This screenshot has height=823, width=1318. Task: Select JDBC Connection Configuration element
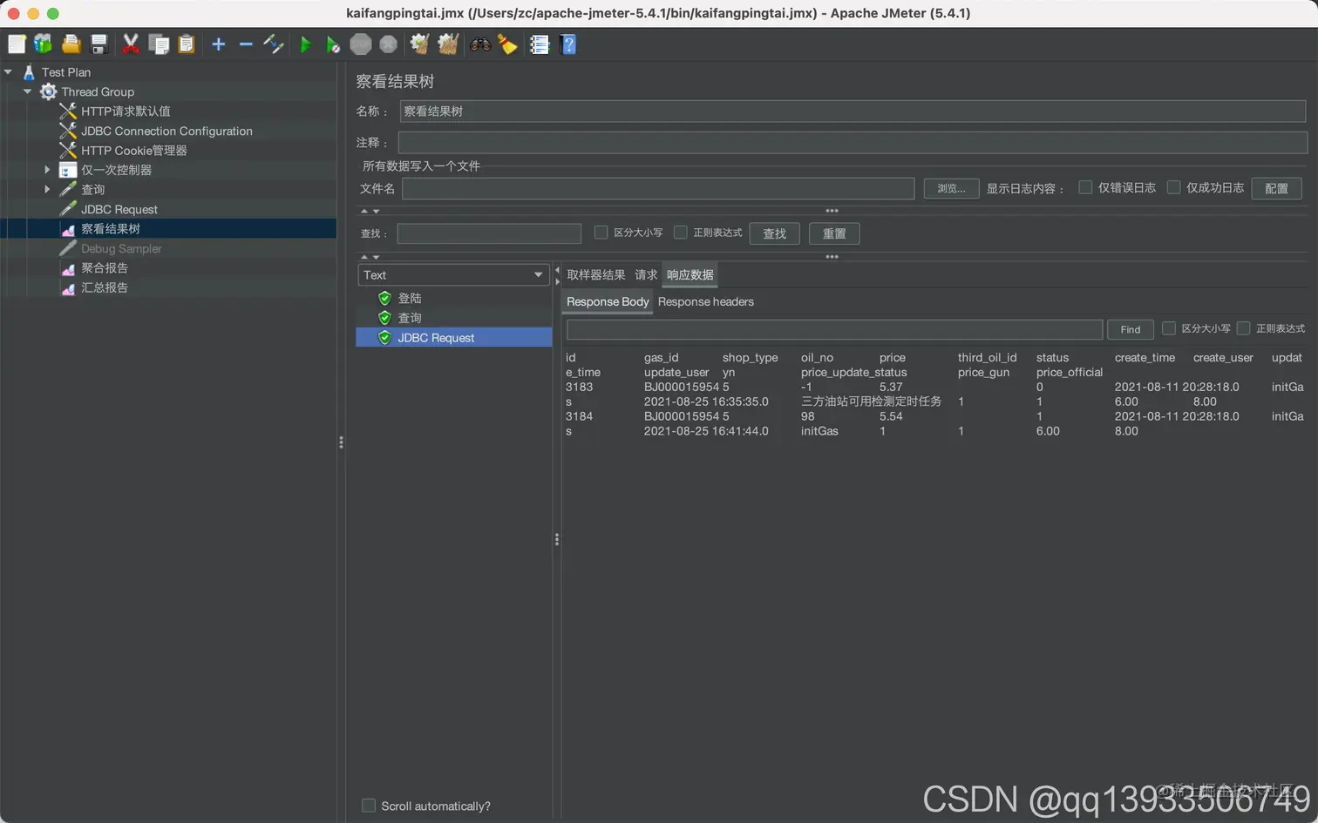[166, 132]
